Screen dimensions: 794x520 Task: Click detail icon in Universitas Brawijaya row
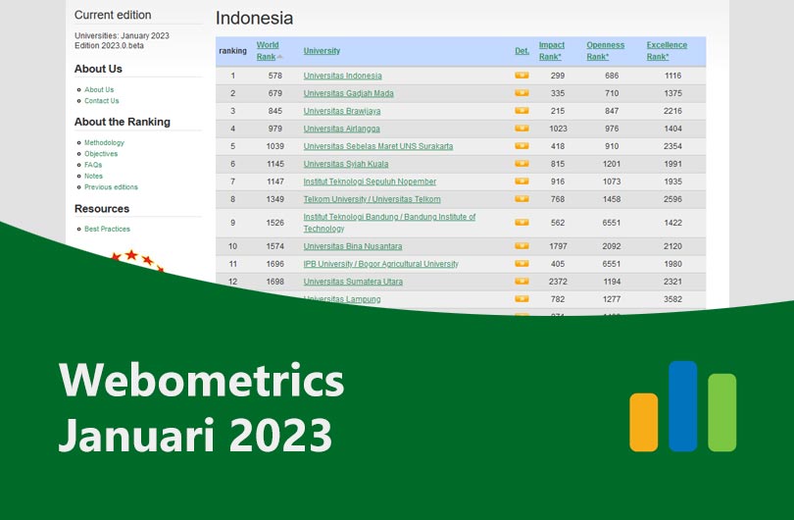521,111
